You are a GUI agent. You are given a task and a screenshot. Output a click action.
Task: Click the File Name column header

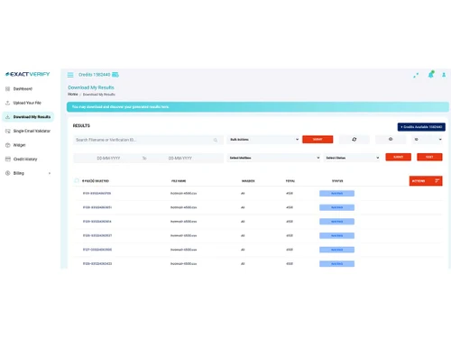[179, 181]
